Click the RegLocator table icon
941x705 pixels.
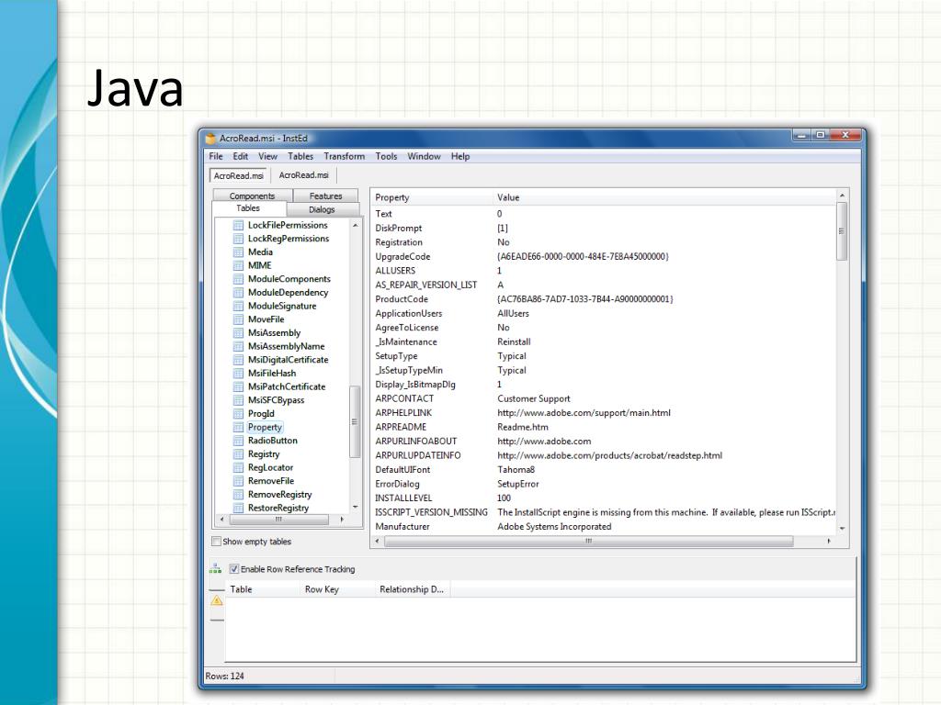click(x=238, y=467)
